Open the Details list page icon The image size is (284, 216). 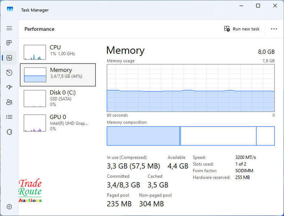point(9,117)
